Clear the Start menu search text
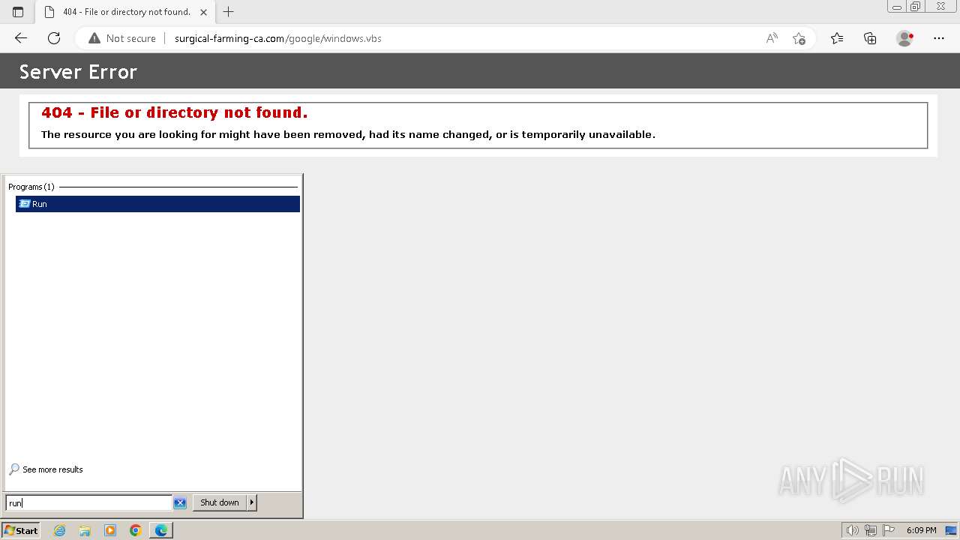The height and width of the screenshot is (540, 960). tap(180, 502)
